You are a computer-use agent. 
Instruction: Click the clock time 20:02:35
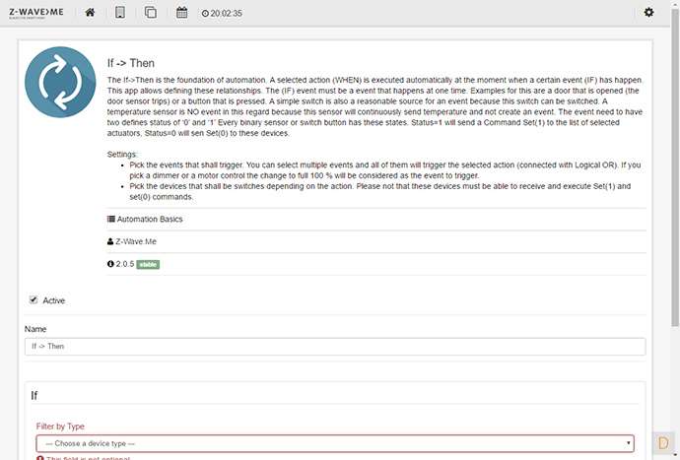coord(222,14)
